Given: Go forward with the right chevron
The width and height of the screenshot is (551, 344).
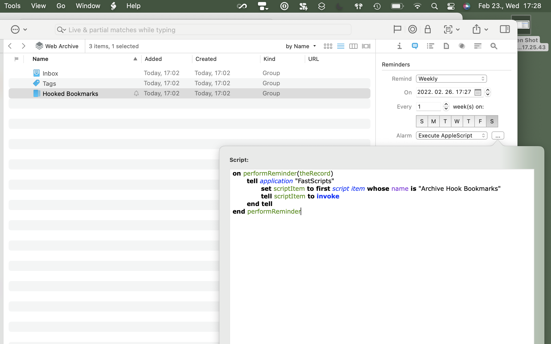Looking at the screenshot, I should [x=24, y=46].
